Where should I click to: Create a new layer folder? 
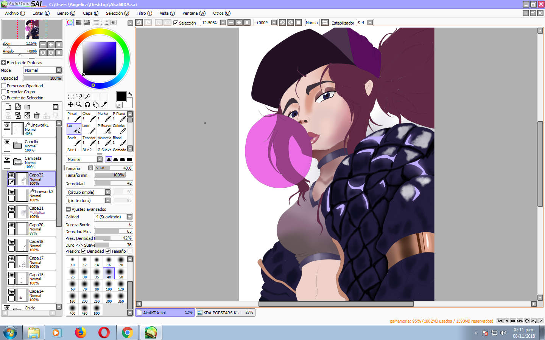[x=27, y=107]
